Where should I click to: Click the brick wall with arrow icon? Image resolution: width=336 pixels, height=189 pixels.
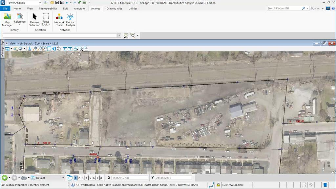126,35
